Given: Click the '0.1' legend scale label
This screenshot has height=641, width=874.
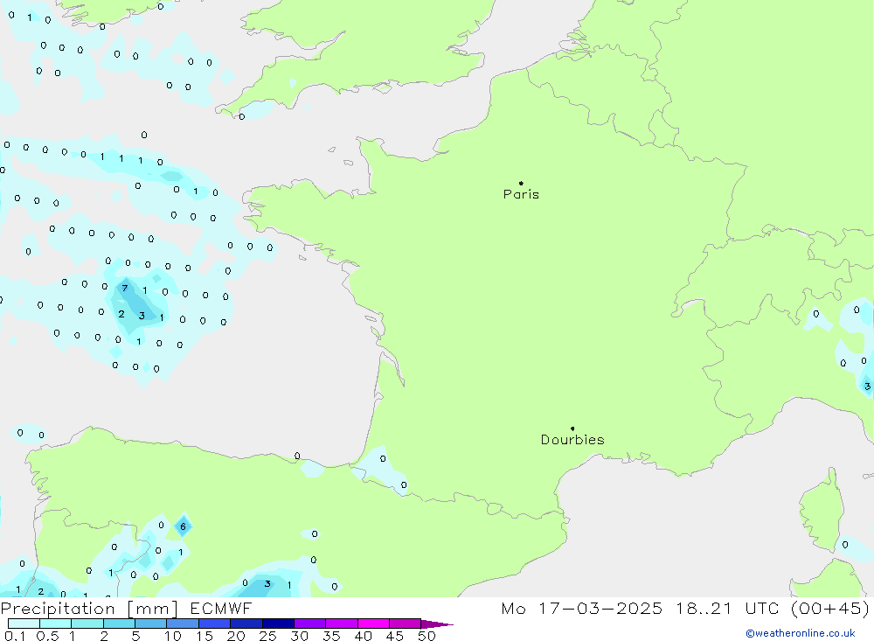Looking at the screenshot, I should tap(15, 636).
